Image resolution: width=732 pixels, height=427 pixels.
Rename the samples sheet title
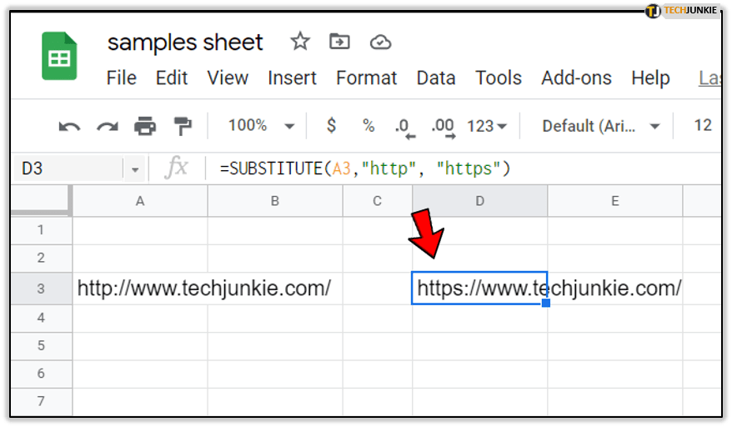tap(185, 43)
